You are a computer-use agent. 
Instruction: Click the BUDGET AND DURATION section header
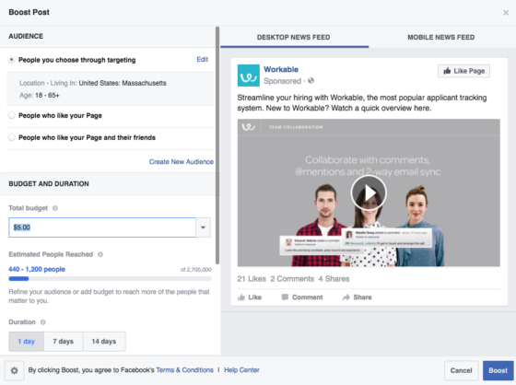coord(49,184)
